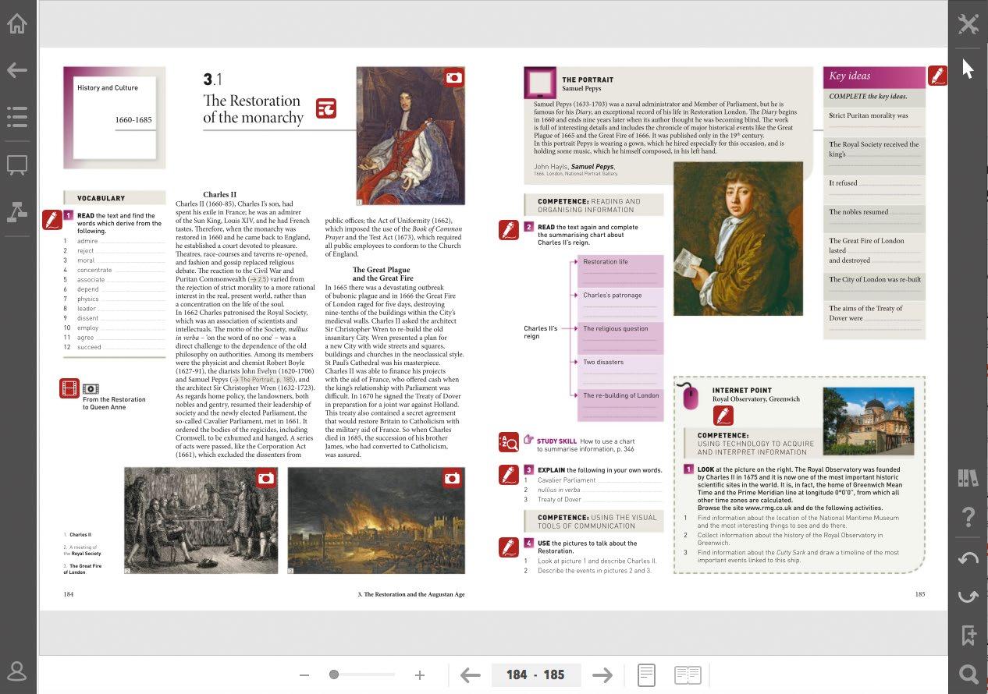
Task: Open the whiteboard presentation icon
Action: click(17, 165)
